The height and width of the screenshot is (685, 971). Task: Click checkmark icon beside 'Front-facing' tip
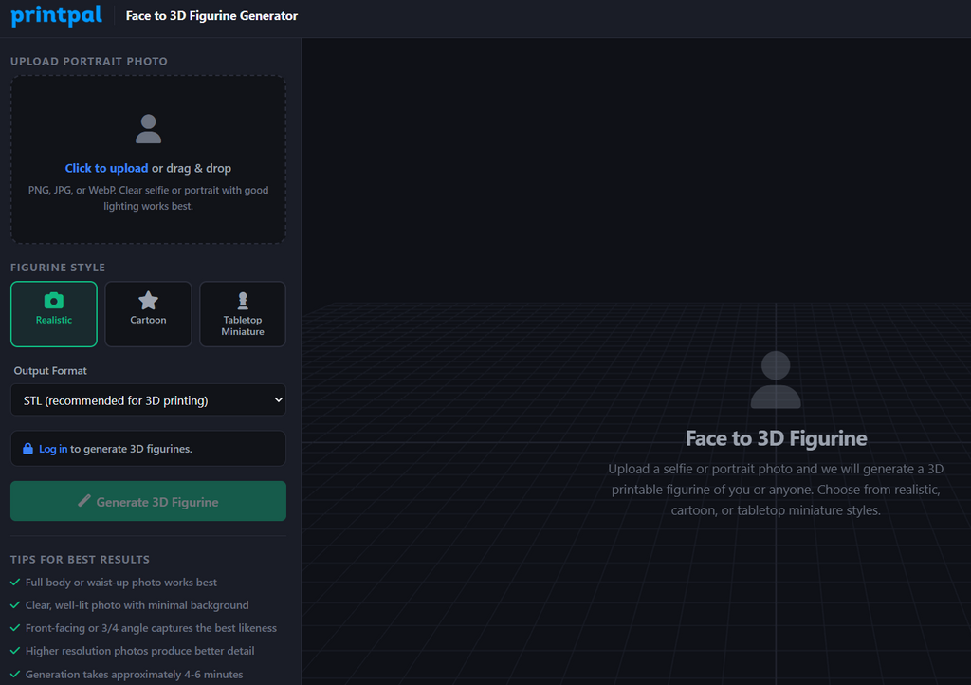pos(15,628)
